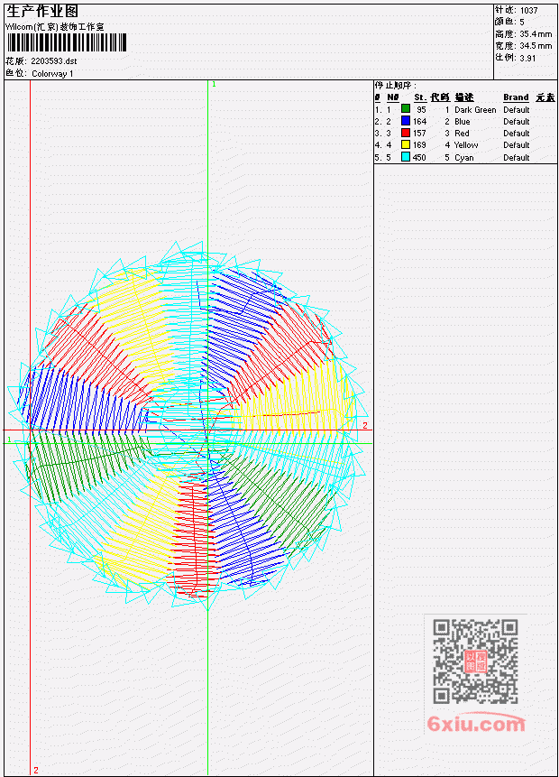
Task: Click the Wilcom(汇京)装饰工作室 studio name
Action: (x=55, y=27)
